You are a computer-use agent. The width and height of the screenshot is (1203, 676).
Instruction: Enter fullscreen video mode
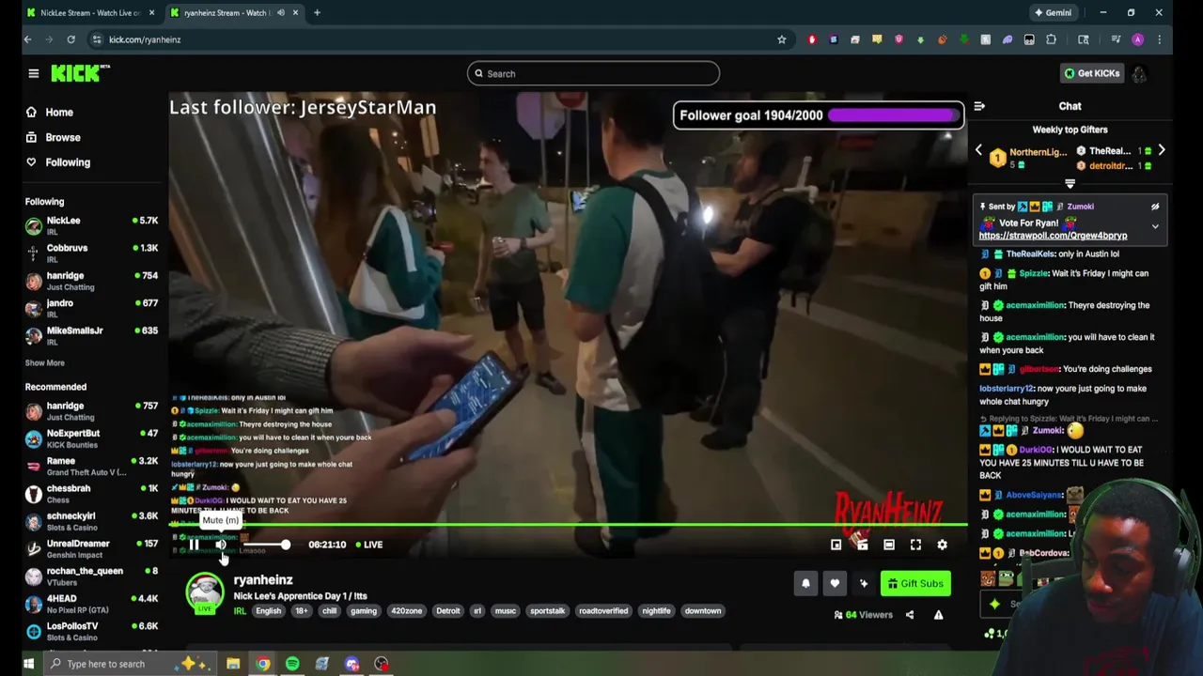click(x=915, y=545)
